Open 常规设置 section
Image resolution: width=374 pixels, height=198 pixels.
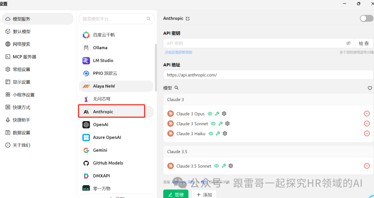37,70
